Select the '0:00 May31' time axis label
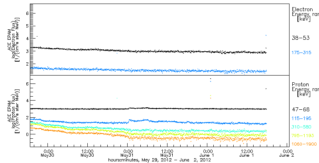The width and height of the screenshot is (319, 163). (x=127, y=153)
